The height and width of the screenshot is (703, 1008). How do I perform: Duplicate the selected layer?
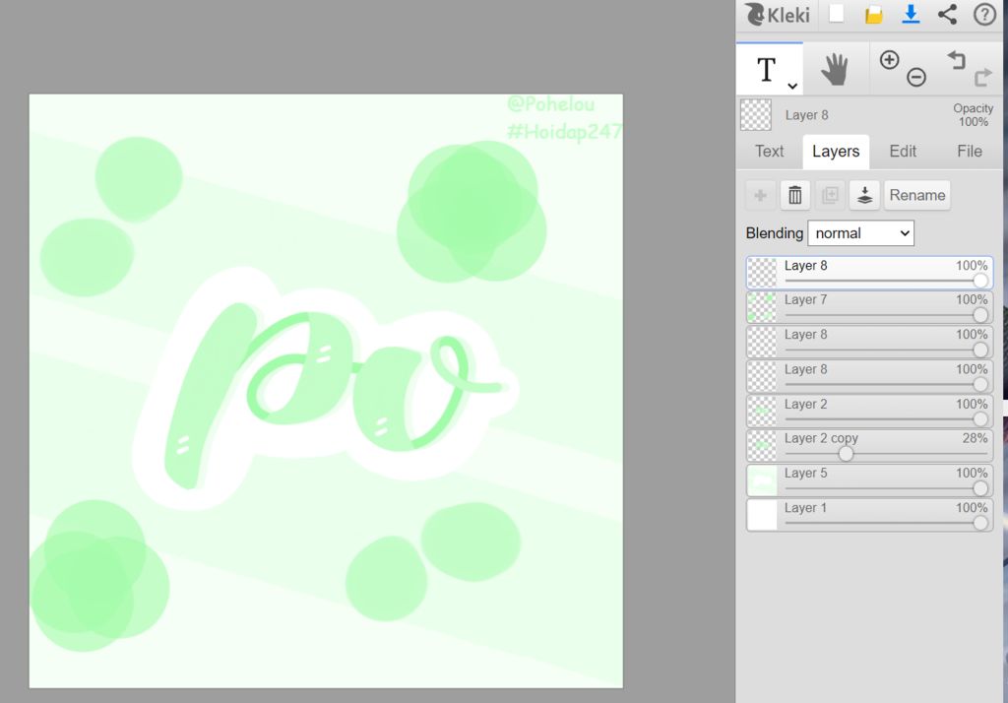click(x=830, y=195)
